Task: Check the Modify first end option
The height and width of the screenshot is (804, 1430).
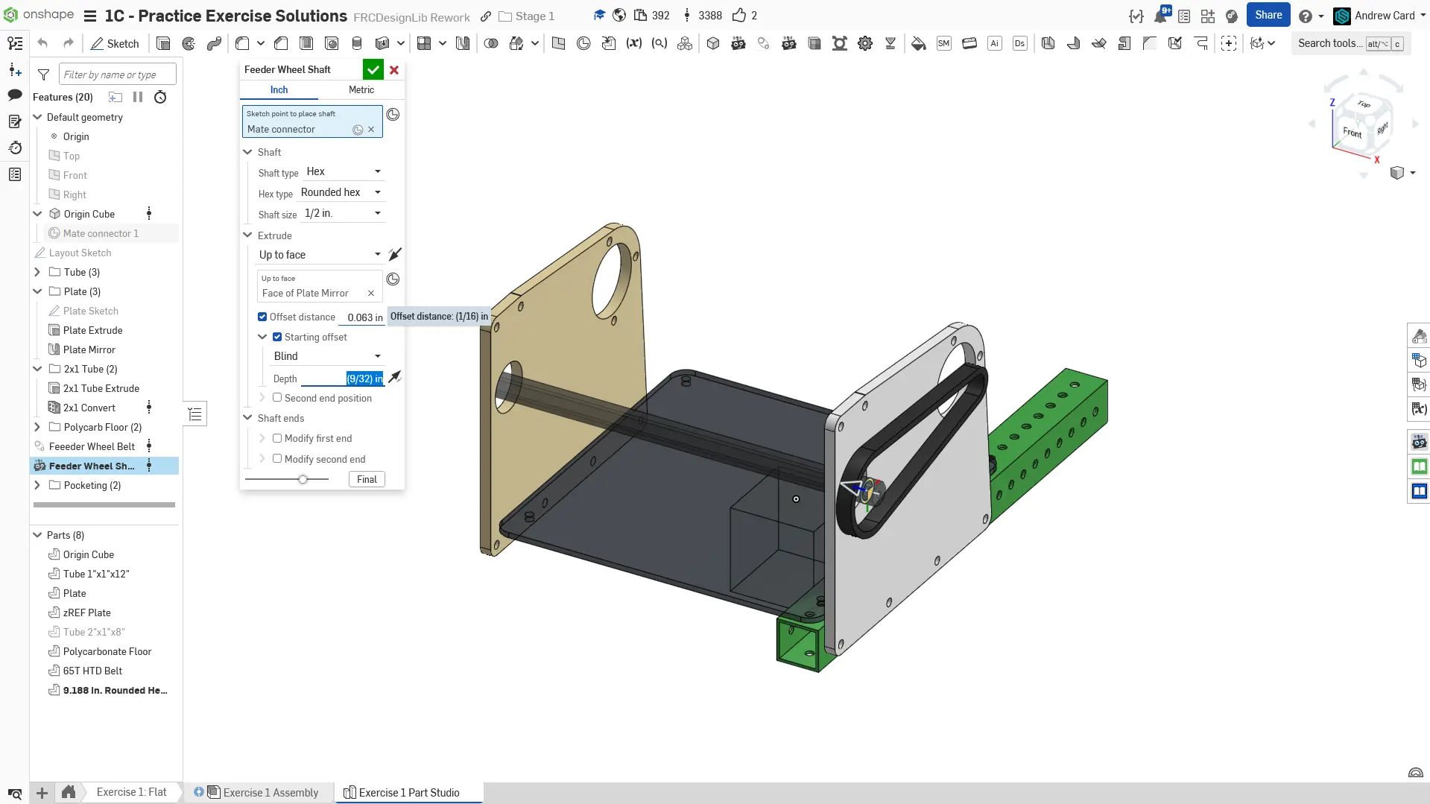Action: pyautogui.click(x=277, y=438)
